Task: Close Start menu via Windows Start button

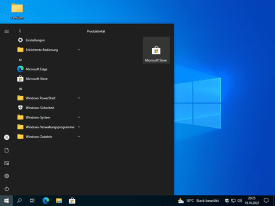Action: pyautogui.click(x=6, y=200)
